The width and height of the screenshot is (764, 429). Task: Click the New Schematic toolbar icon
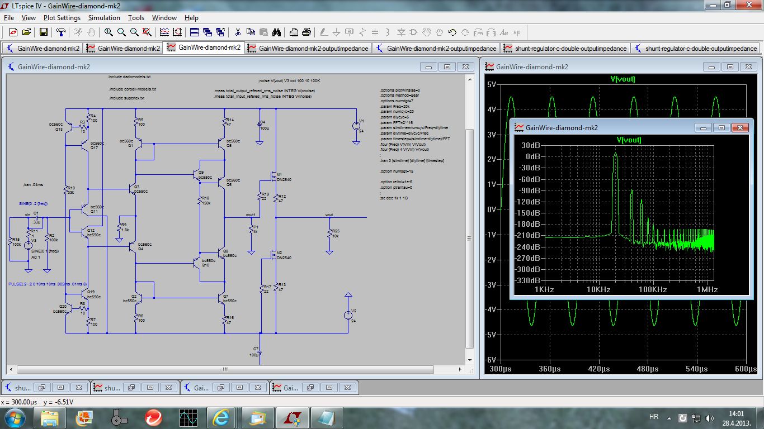[13, 32]
